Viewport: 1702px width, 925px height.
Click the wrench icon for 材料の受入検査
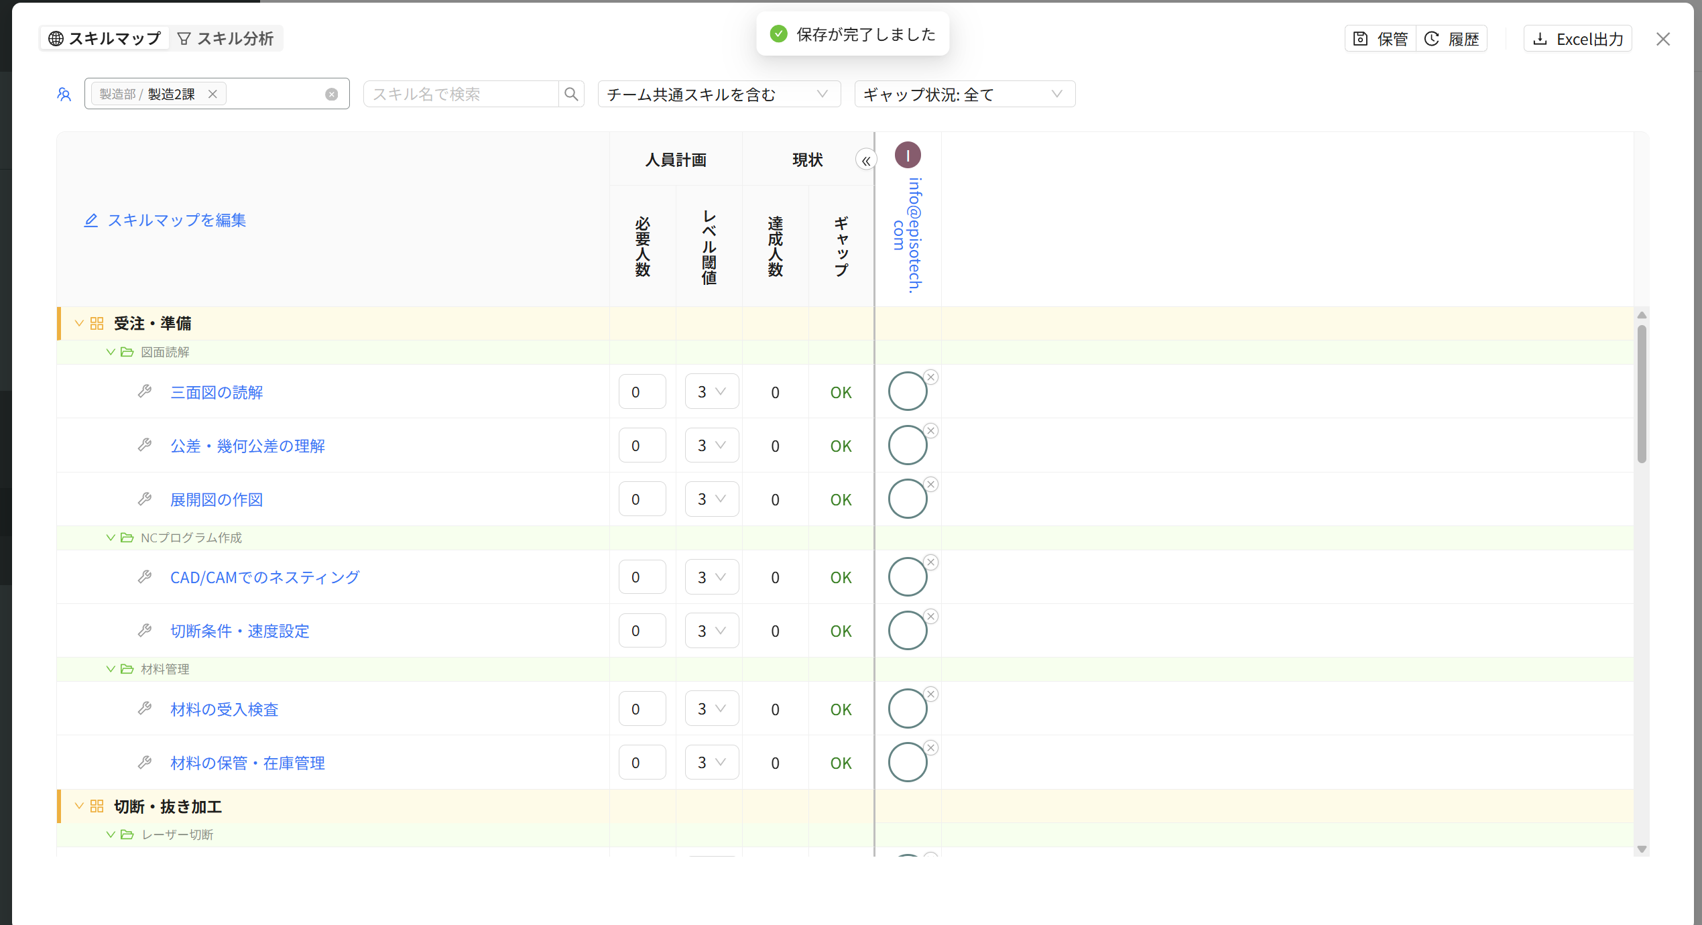coord(145,708)
